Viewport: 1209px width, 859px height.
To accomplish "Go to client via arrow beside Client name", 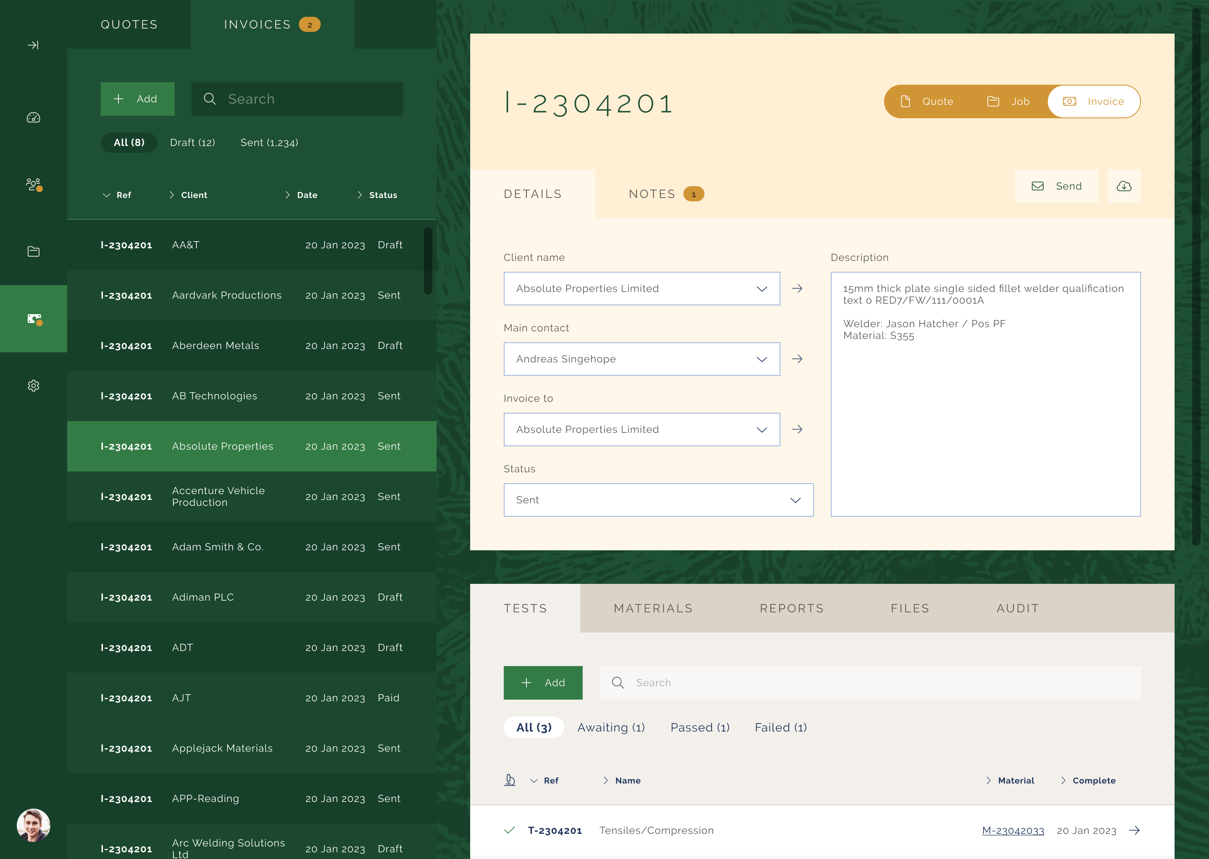I will tap(797, 289).
